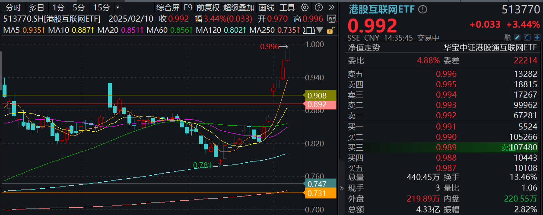Expand toolbar with double chevron icon
Image resolution: width=543 pixels, height=215 pixels.
(x=331, y=7)
